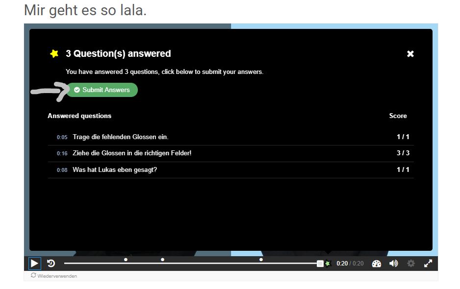Open question 'Ziehe die Glossen in die richtigen Felder!'
This screenshot has width=460, height=289.
[x=132, y=153]
